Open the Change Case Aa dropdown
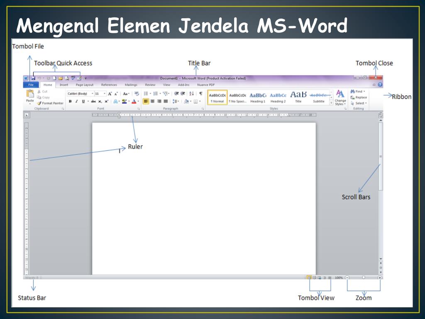The width and height of the screenshot is (425, 319). (126, 93)
